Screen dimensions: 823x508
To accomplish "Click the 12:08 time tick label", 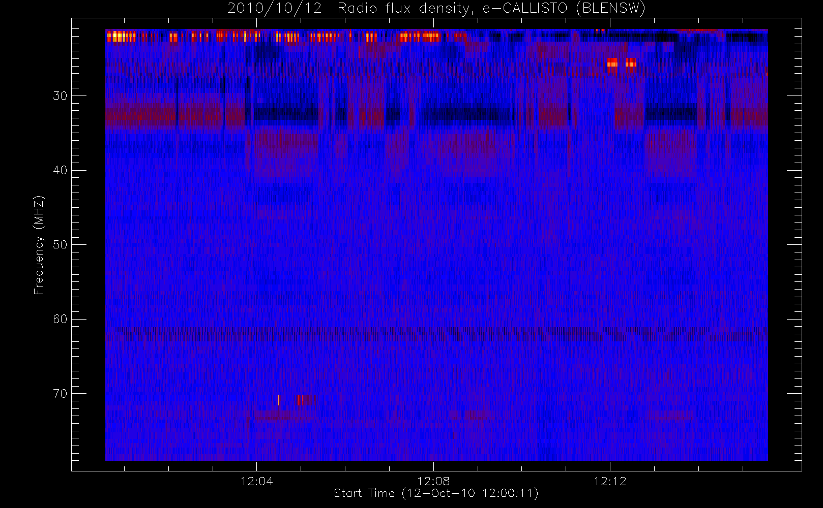I will click(433, 481).
